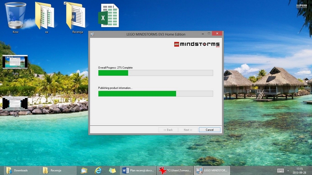Select the ea folder on desktop
The image size is (312, 175).
click(x=45, y=17)
